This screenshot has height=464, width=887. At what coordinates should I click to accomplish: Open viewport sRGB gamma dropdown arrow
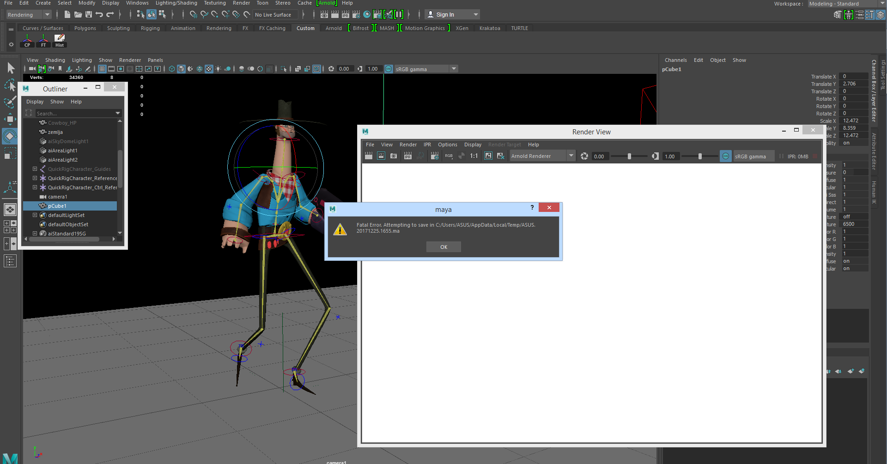454,69
